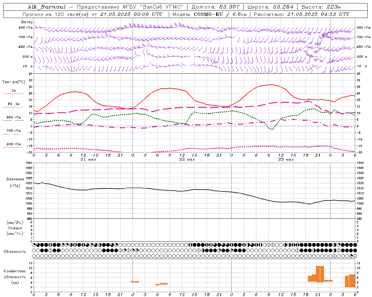Click the dash-dot line under legend '700 гПа'

[13, 134]
